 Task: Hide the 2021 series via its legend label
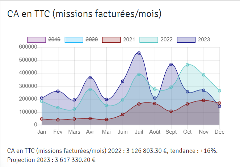[x=129, y=39]
